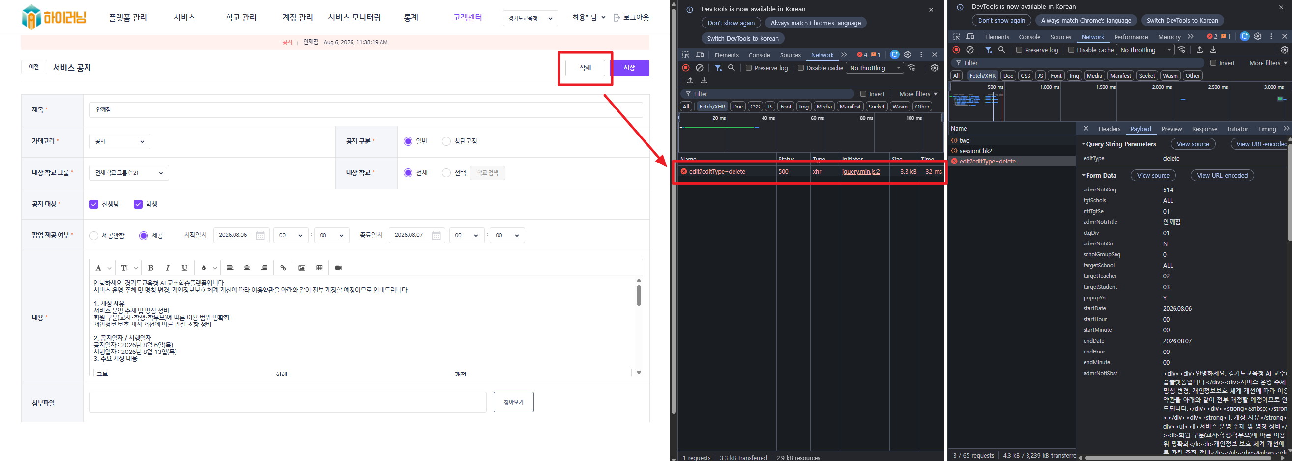
Task: Uncheck the 선생님 notice target checkbox
Action: click(x=94, y=204)
